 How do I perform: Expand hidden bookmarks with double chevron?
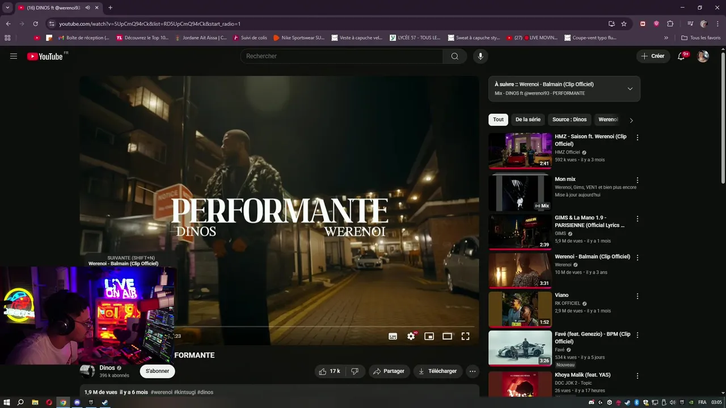click(x=666, y=38)
